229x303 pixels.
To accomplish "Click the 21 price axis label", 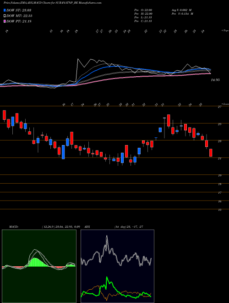I will tap(219, 159).
